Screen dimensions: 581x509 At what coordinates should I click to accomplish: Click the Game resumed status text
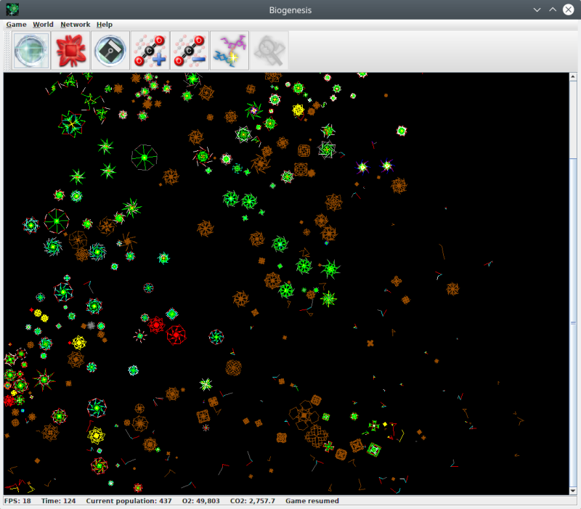(312, 500)
